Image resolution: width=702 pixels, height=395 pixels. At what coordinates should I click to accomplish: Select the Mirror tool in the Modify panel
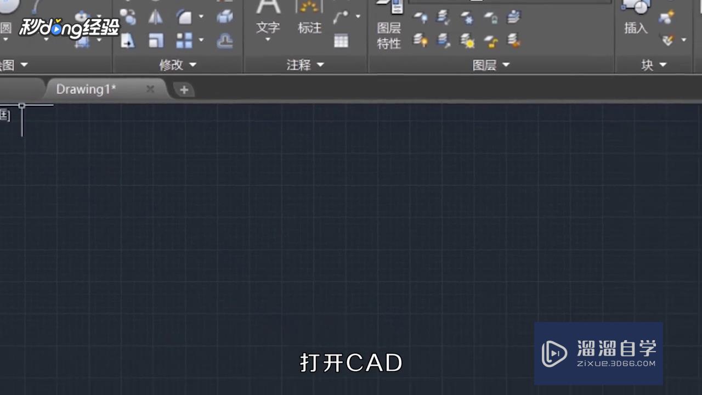click(157, 16)
